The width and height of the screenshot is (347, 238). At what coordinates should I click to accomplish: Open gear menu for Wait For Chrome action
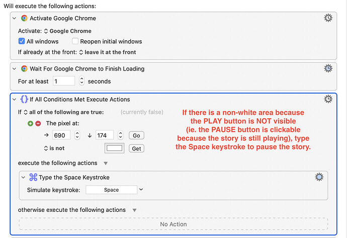[x=328, y=68]
